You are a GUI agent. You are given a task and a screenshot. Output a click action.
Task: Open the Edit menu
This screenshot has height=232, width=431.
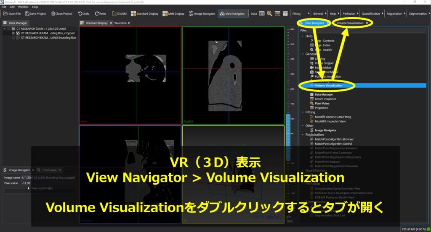click(x=12, y=7)
